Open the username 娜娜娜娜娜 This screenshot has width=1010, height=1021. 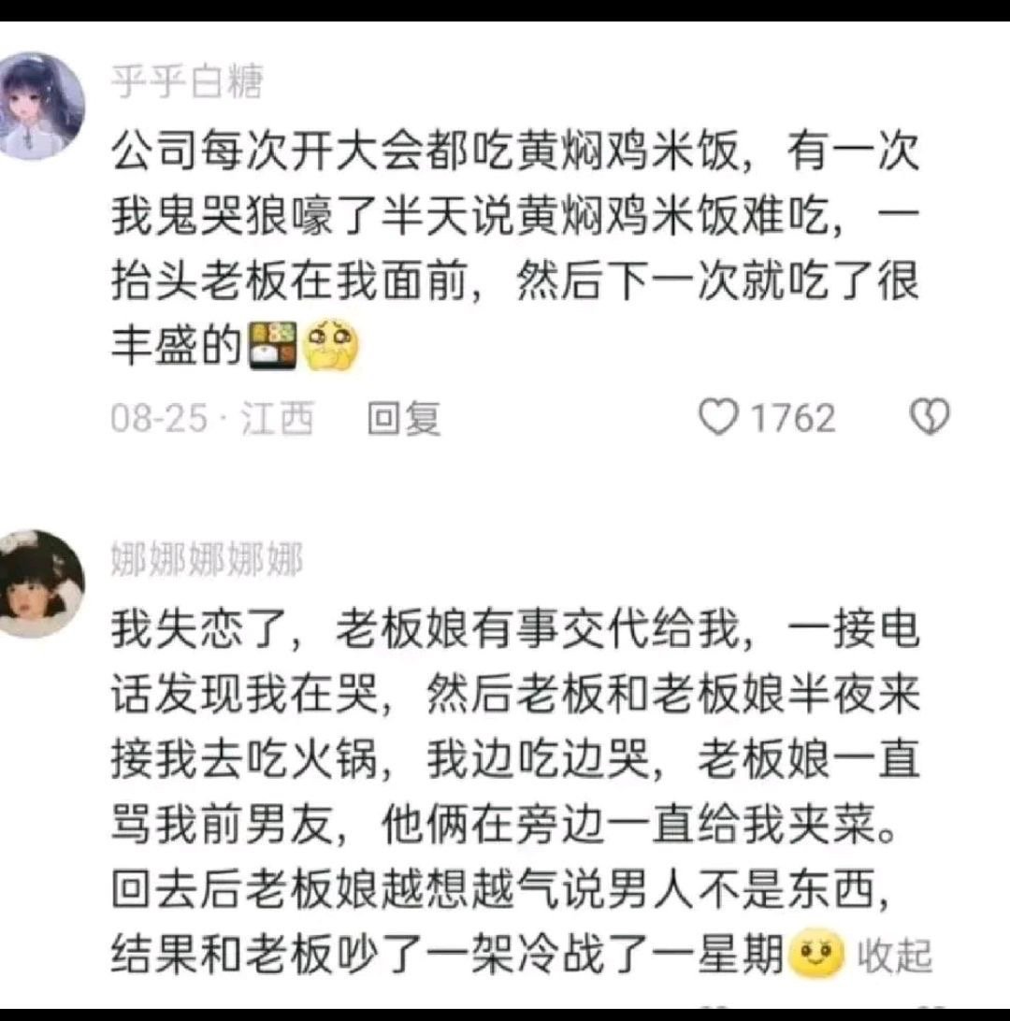click(207, 559)
